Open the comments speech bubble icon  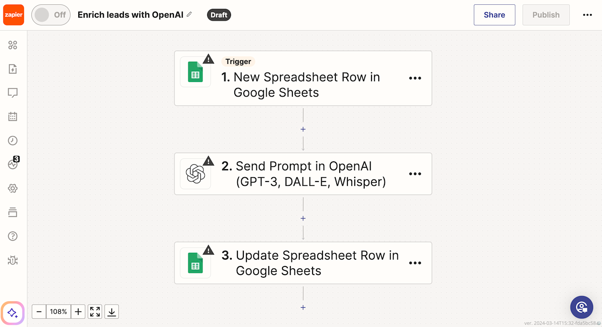pyautogui.click(x=13, y=93)
